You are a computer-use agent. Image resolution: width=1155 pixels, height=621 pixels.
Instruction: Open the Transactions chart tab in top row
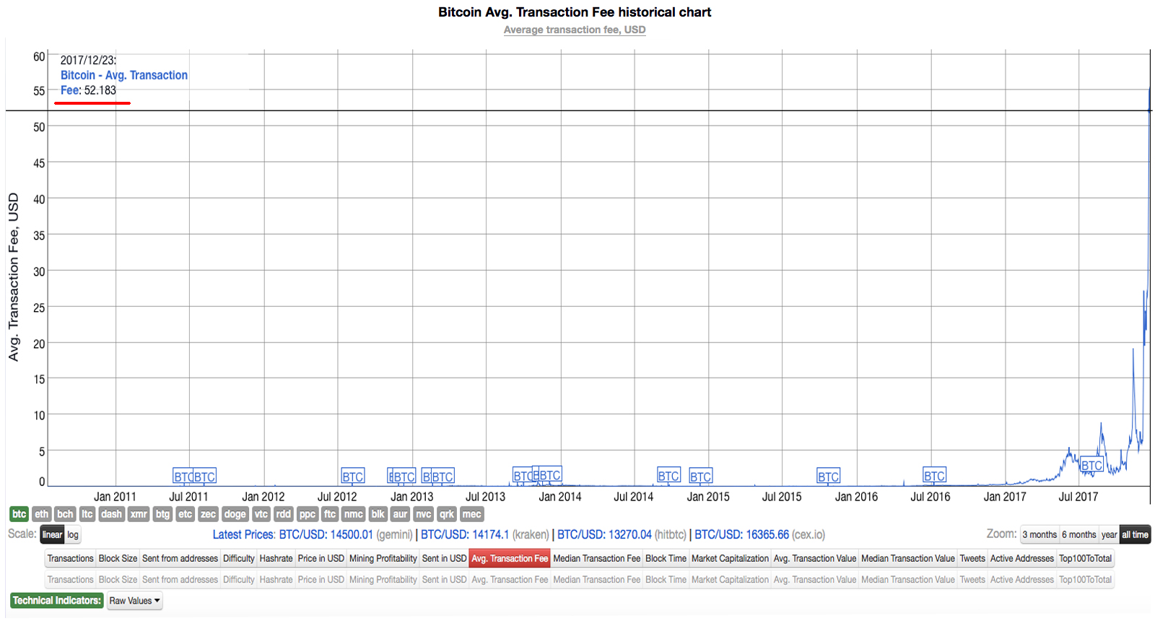[x=70, y=559]
